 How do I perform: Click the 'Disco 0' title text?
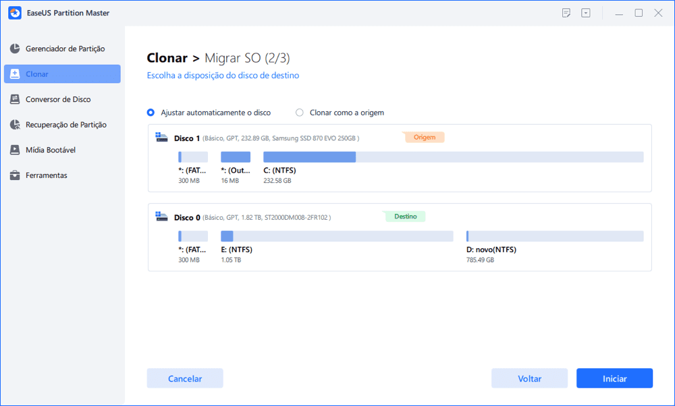(x=187, y=217)
